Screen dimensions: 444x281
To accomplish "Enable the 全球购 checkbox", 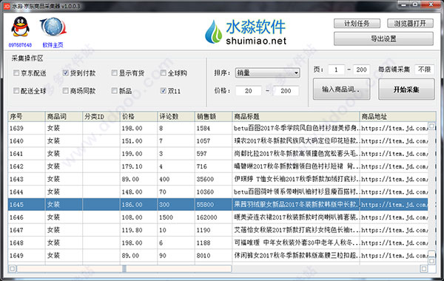I will pyautogui.click(x=163, y=73).
